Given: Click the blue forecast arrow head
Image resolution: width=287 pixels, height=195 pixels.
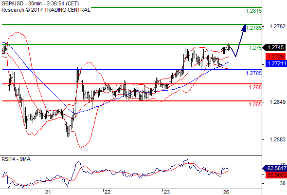Looking at the screenshot, I should 244,28.
